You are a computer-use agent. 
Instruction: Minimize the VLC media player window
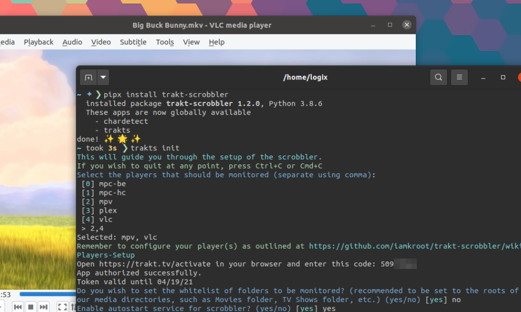tap(373, 25)
